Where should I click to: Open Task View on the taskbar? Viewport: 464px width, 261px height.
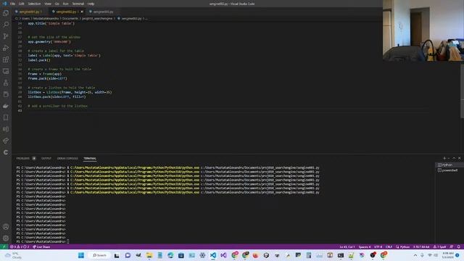point(117,255)
